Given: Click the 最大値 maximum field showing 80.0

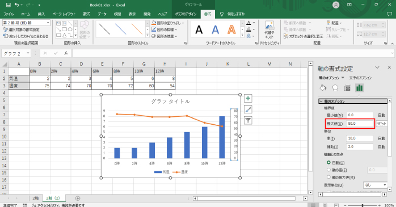Looking at the screenshot, I should click(x=360, y=124).
